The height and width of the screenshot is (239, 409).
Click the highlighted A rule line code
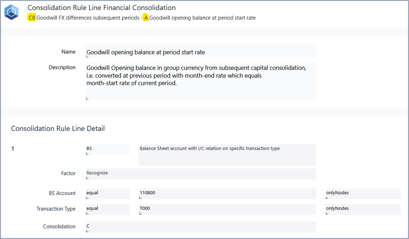click(146, 18)
